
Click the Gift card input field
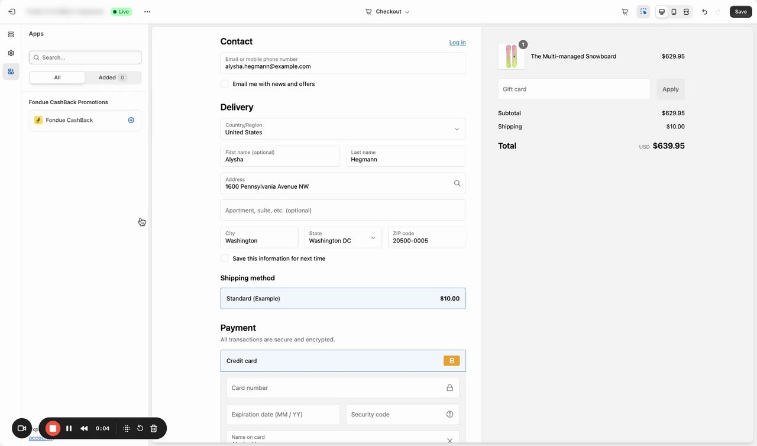point(574,89)
